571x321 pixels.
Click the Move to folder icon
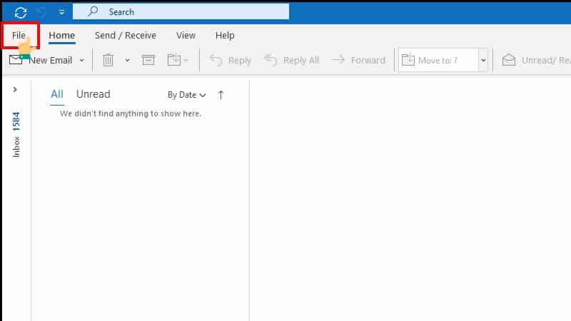tap(176, 61)
